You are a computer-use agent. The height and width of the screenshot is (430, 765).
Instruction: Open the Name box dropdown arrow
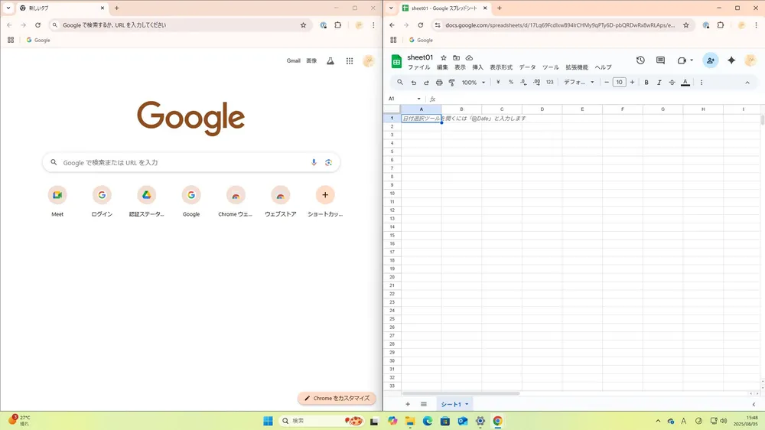418,99
